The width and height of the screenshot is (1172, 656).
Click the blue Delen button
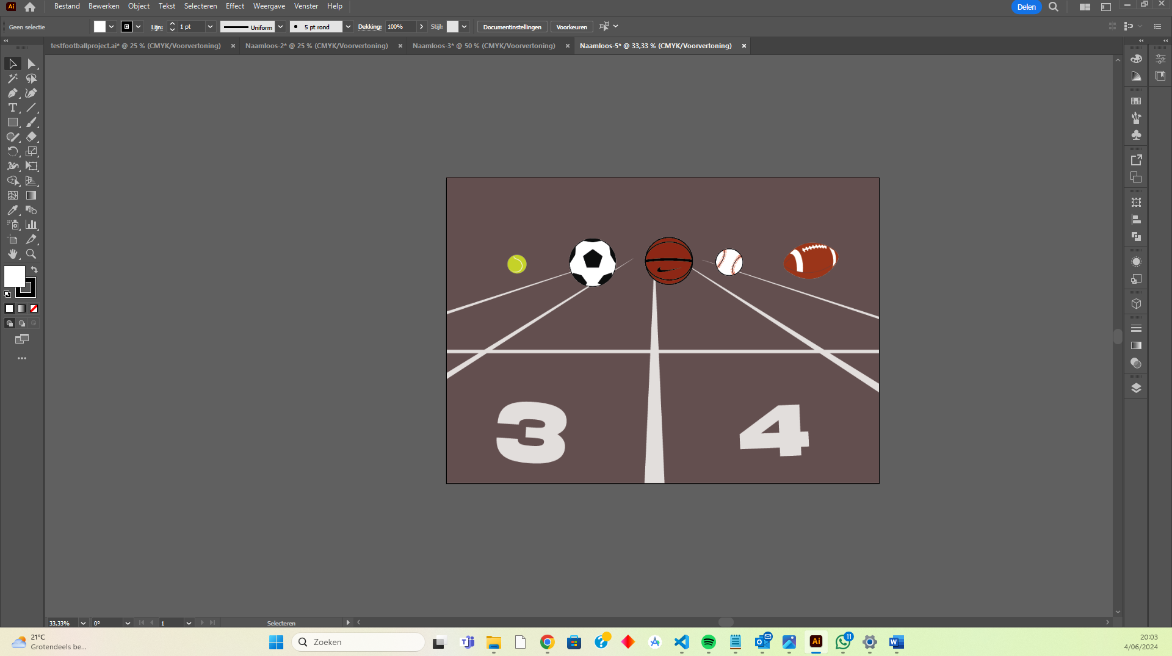[x=1026, y=7]
